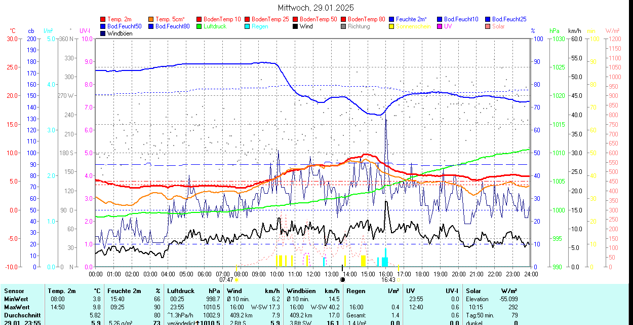
Task: Click the chart title Mittwoch, 29.01.2025
Action: 316,8
